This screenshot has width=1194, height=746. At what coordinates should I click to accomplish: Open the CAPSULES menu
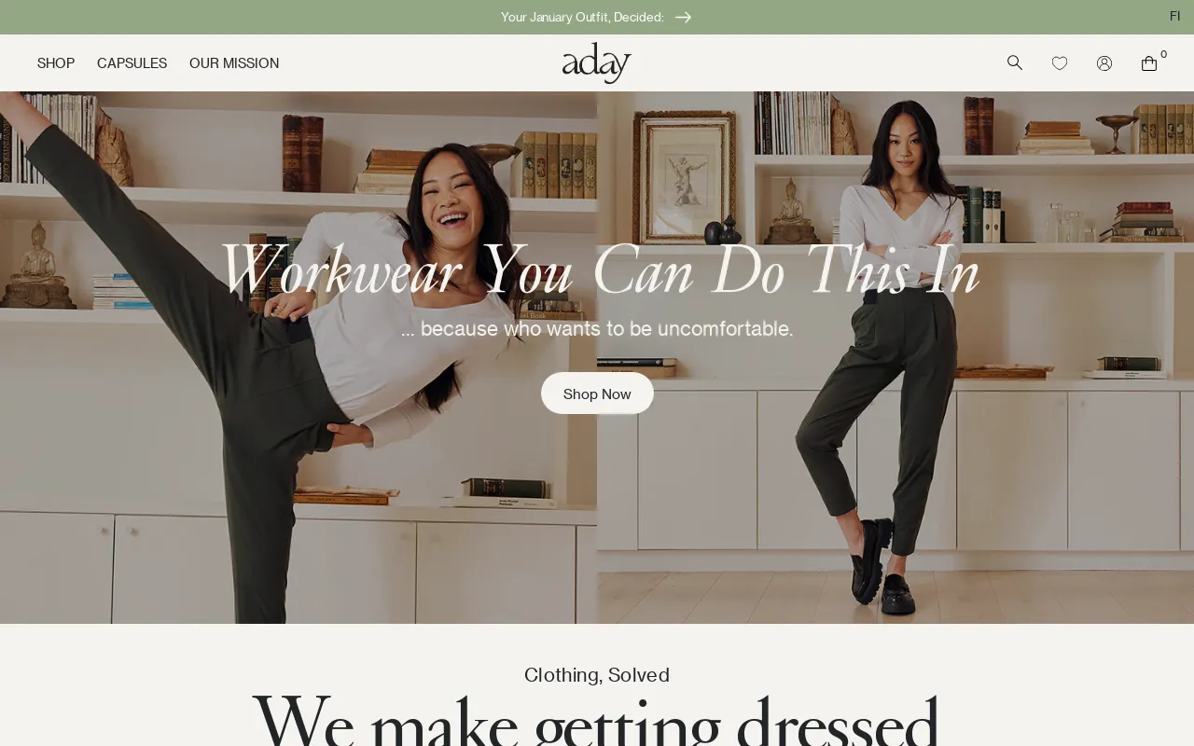pos(132,63)
